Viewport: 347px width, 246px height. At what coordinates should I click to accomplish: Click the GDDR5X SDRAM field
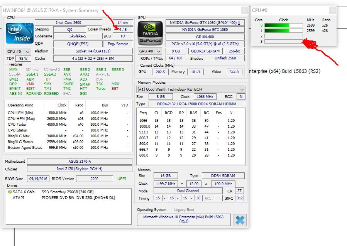pos(205,51)
